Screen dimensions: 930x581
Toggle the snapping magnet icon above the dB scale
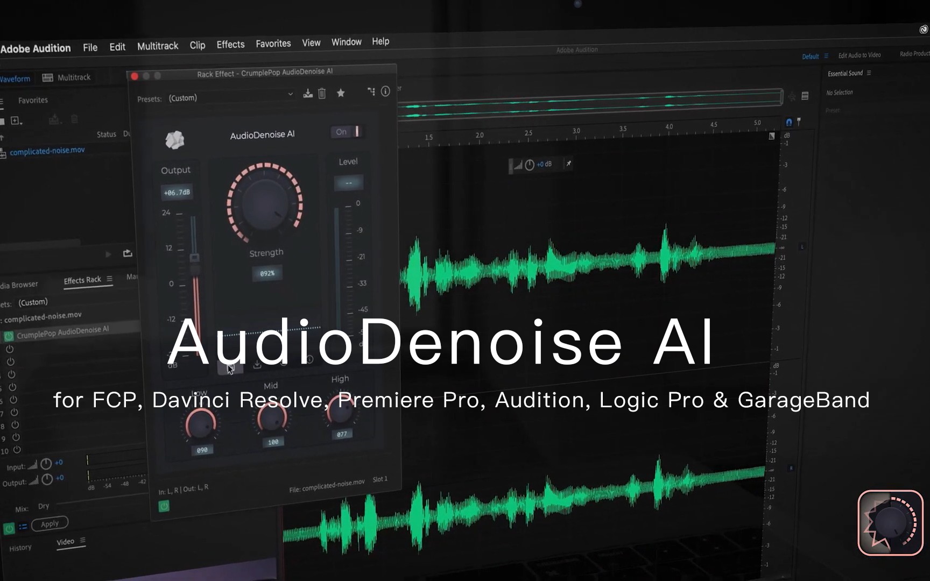tap(788, 122)
